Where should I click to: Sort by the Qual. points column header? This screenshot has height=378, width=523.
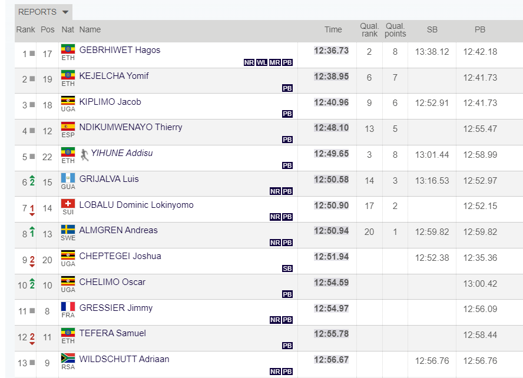pyautogui.click(x=395, y=30)
